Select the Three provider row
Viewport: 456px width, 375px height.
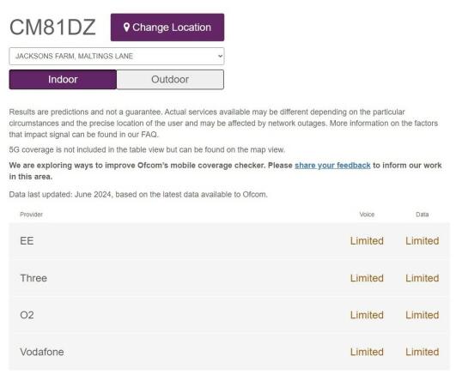pyautogui.click(x=229, y=278)
